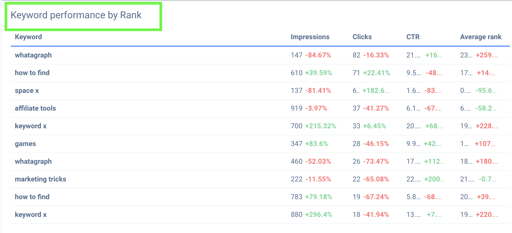Click the -73.47% clicks change
This screenshot has height=233, width=512.
[x=376, y=161]
